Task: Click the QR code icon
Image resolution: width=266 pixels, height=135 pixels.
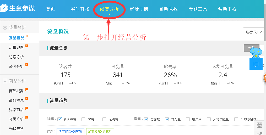Action: [x=259, y=125]
